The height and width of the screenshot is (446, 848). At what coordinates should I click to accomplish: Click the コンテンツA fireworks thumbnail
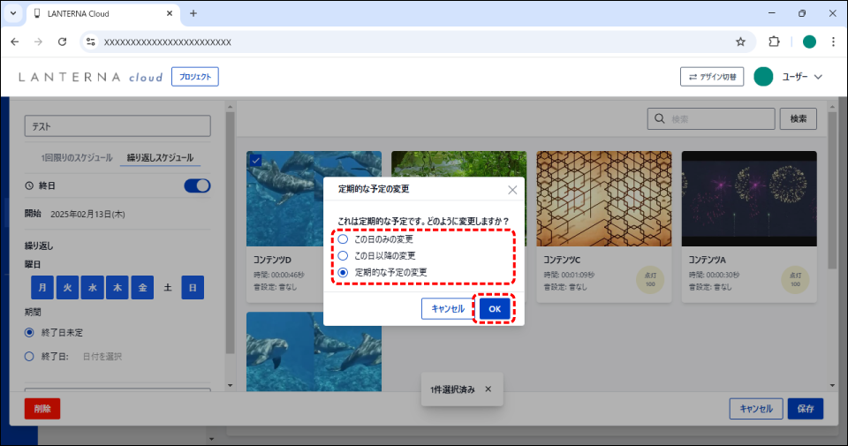pos(748,199)
